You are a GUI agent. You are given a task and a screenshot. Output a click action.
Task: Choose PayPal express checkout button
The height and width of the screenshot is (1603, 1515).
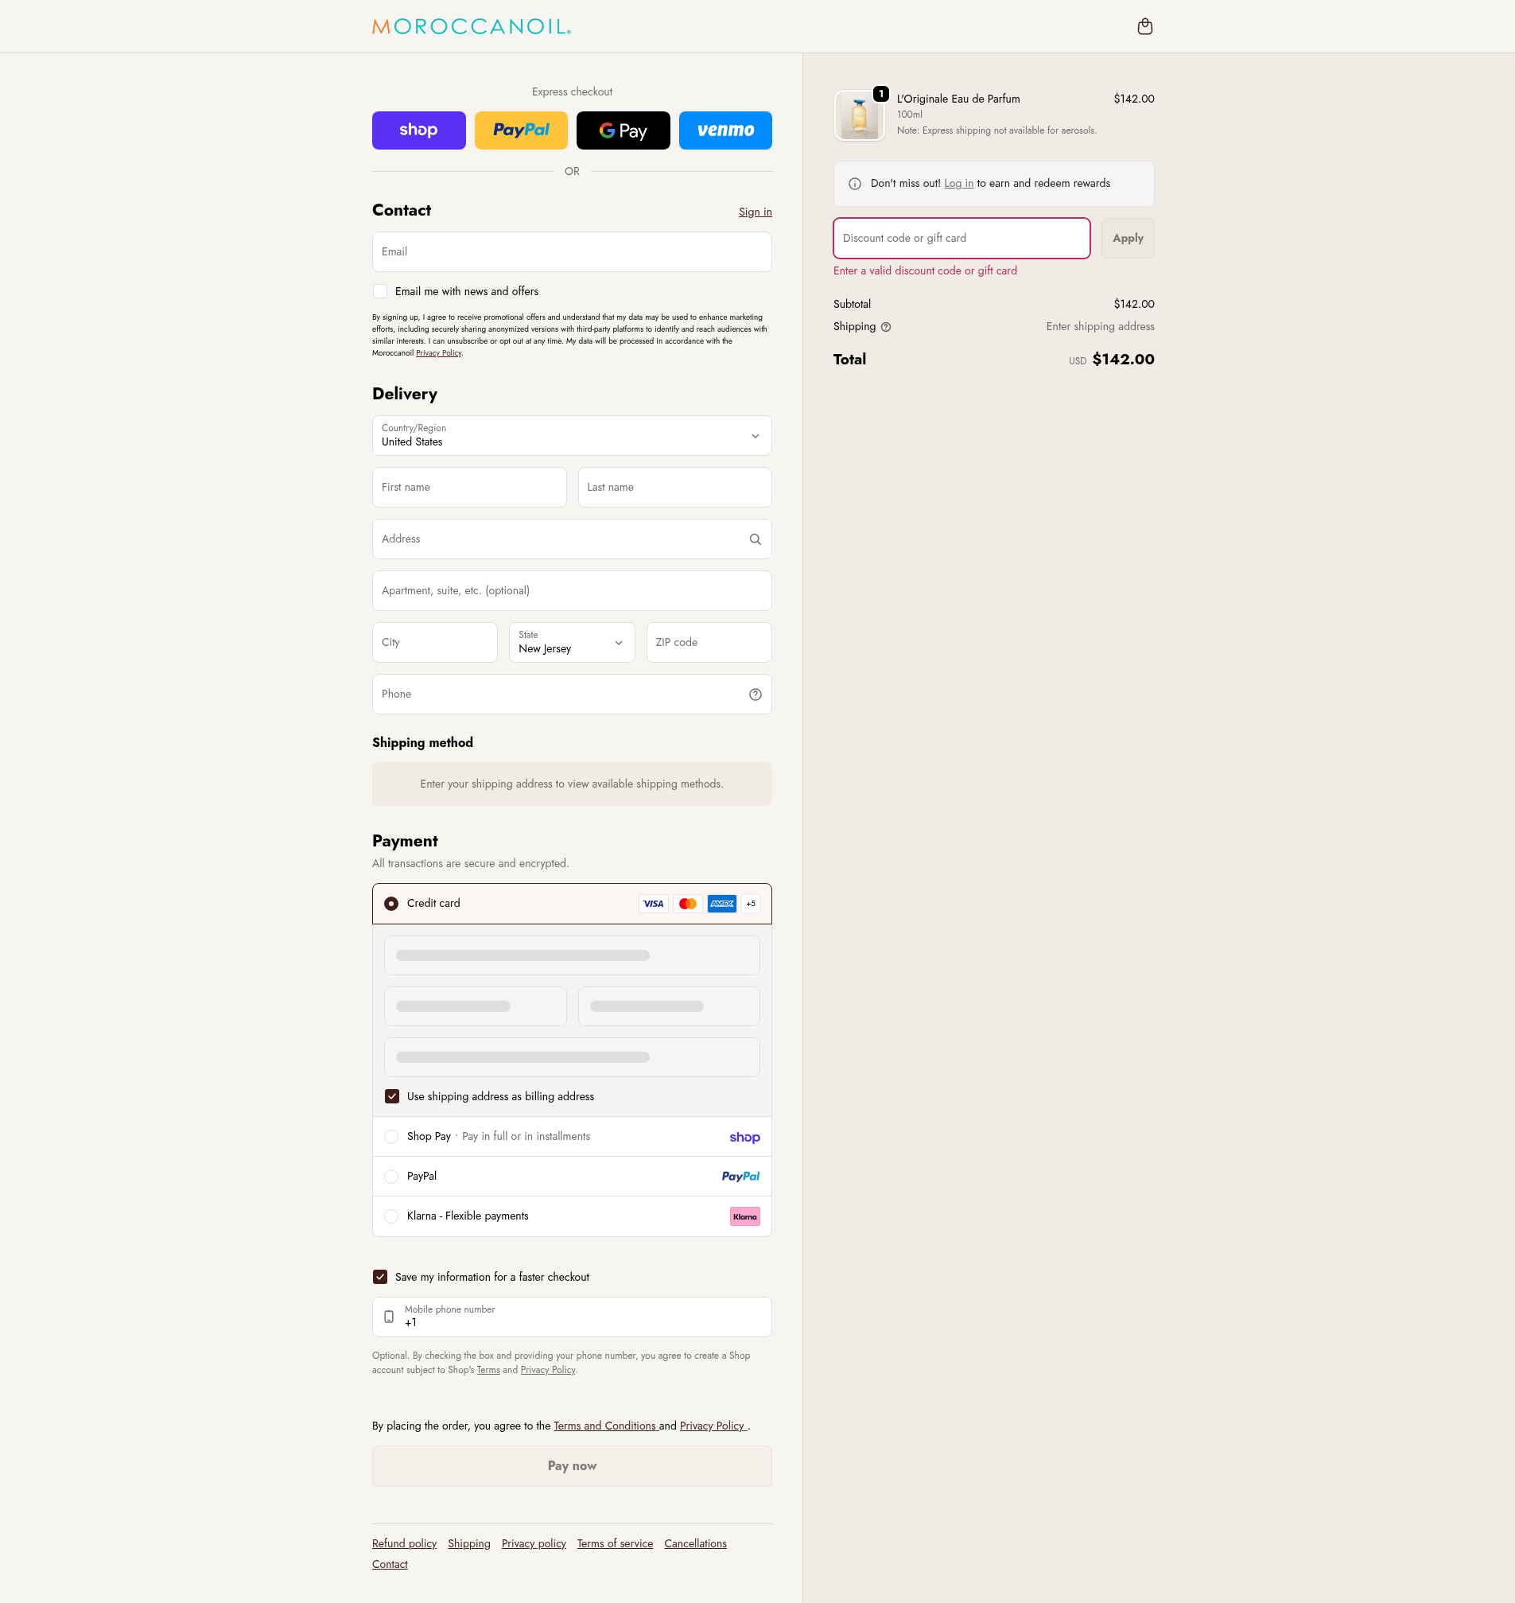521,130
